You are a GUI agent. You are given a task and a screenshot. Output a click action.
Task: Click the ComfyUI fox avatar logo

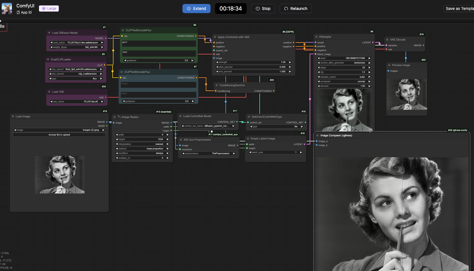point(7,9)
